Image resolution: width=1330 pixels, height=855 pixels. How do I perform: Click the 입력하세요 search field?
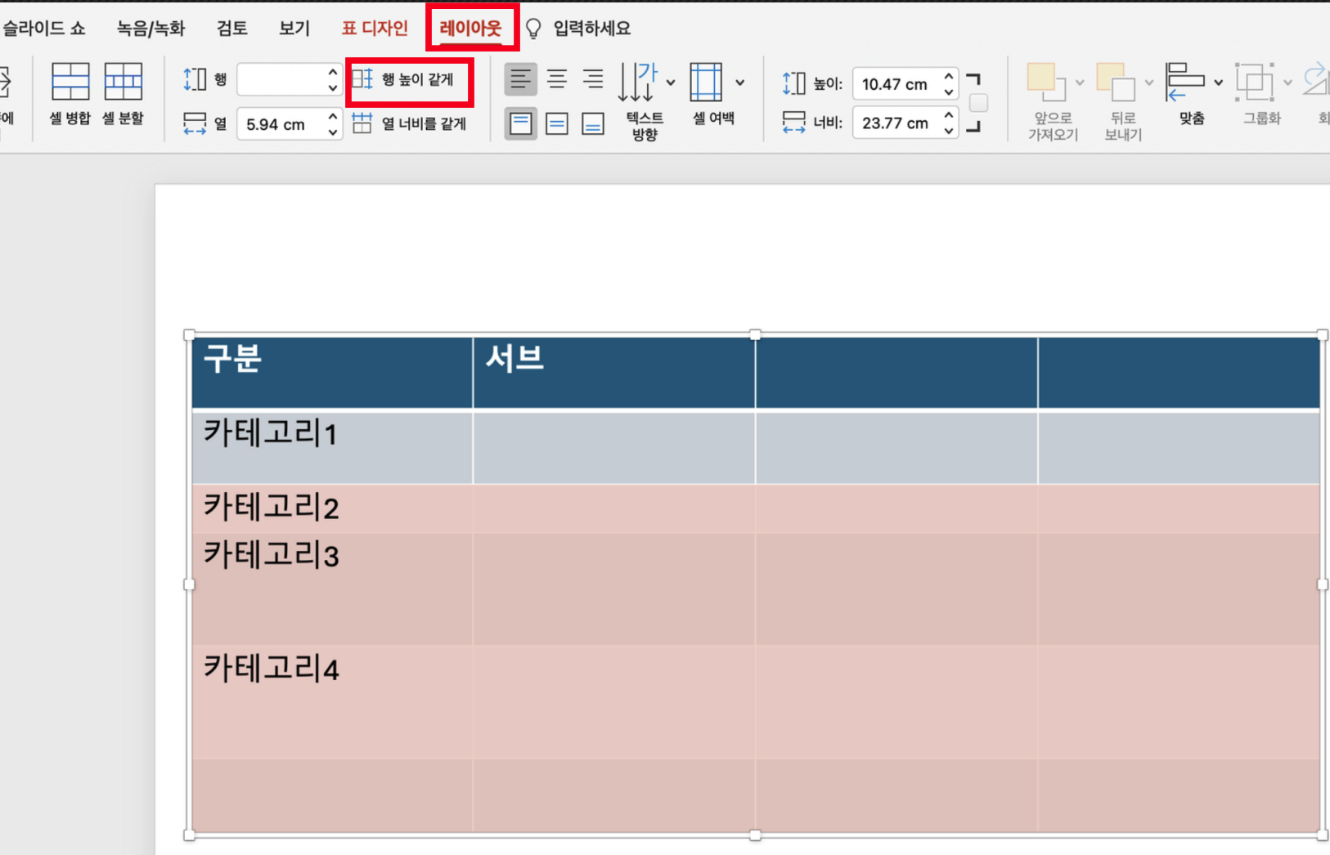point(592,29)
